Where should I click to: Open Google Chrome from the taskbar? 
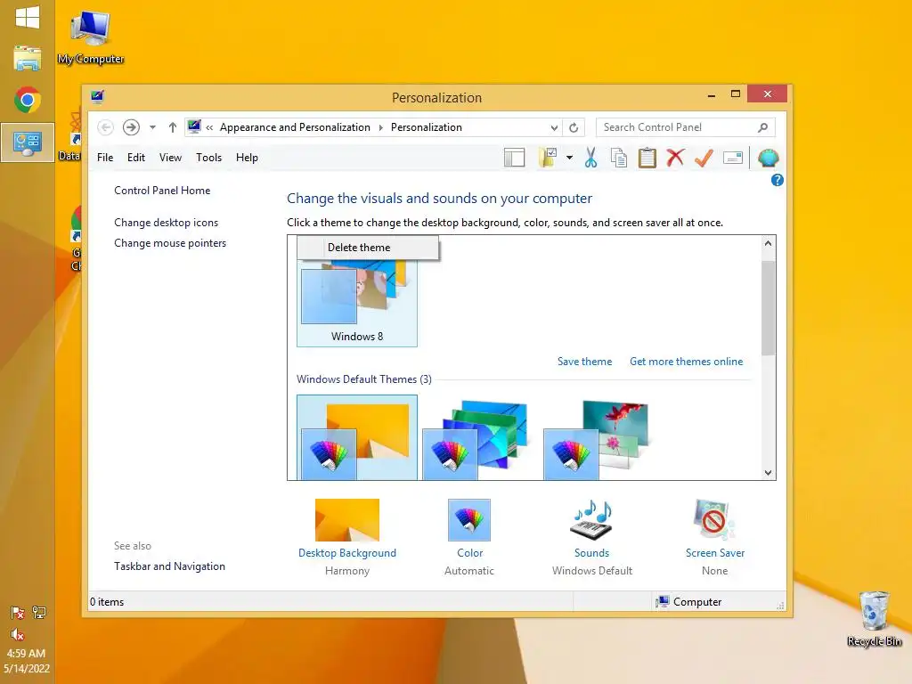coord(28,100)
